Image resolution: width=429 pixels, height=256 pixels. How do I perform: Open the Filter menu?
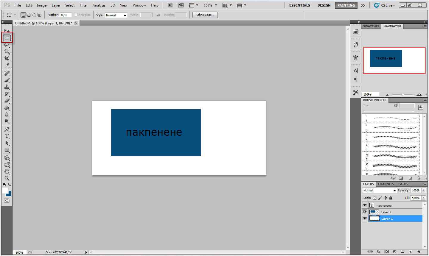pyautogui.click(x=84, y=5)
